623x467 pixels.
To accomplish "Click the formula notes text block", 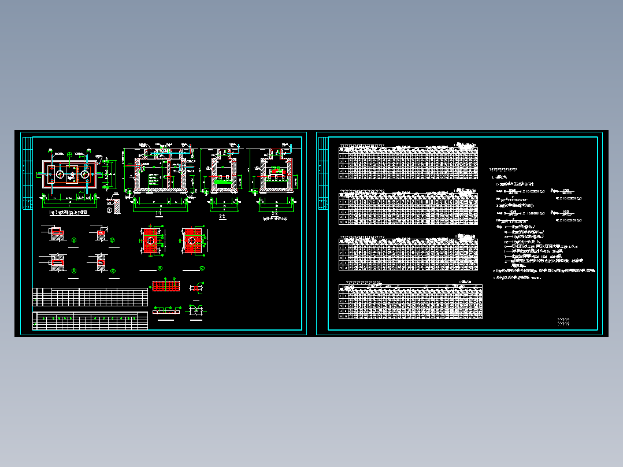I will click(x=542, y=223).
